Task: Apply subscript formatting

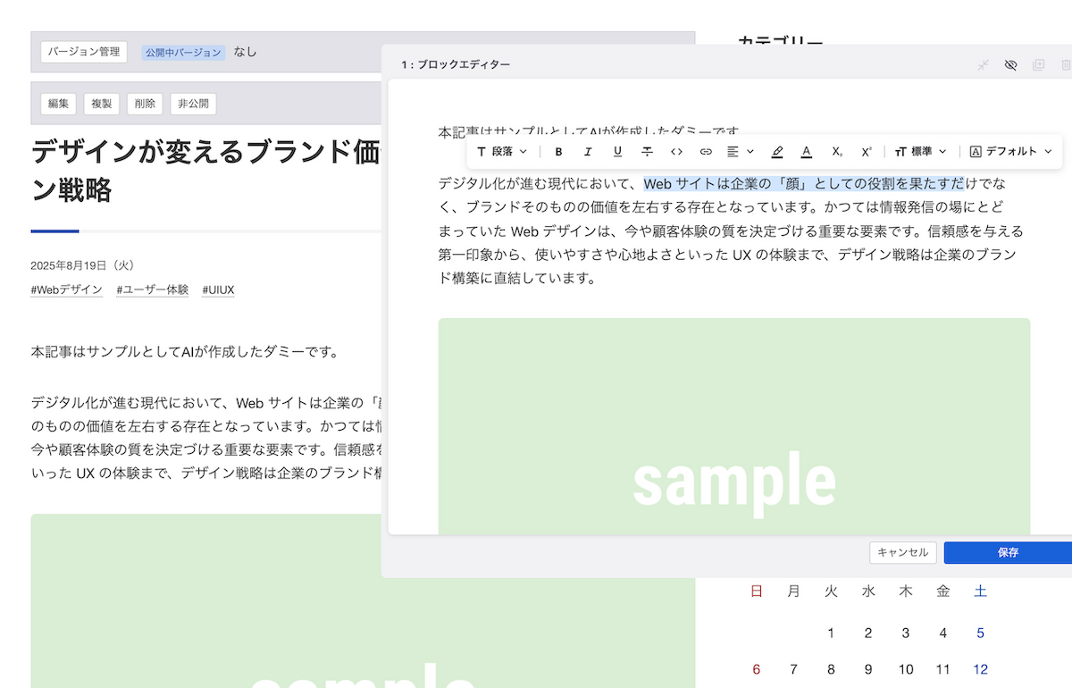Action: pyautogui.click(x=837, y=152)
